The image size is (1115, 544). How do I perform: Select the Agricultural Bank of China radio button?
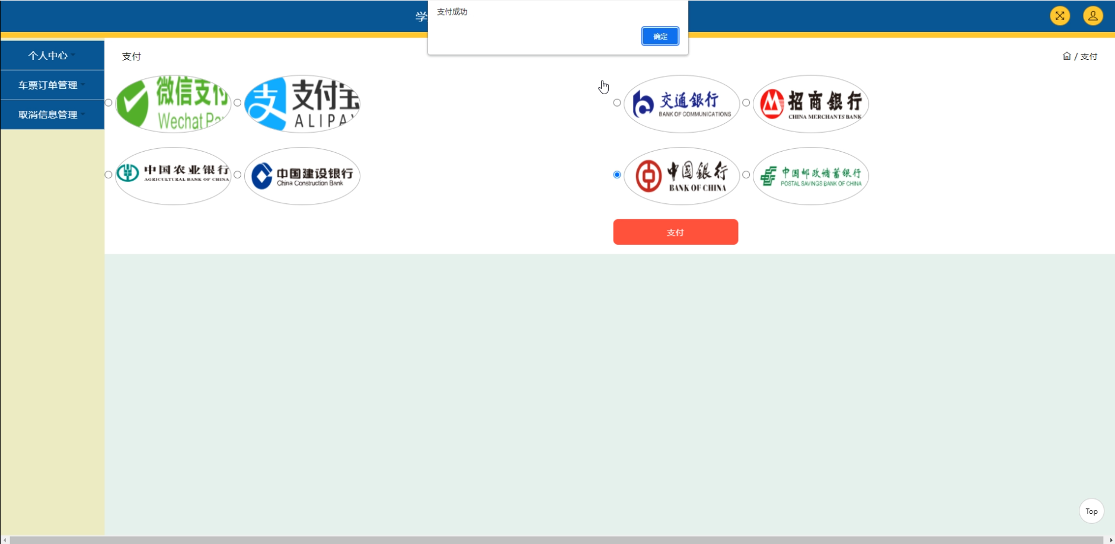click(x=108, y=175)
